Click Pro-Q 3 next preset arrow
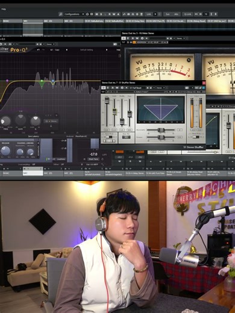Screen dimensions: 235x313 107,50
